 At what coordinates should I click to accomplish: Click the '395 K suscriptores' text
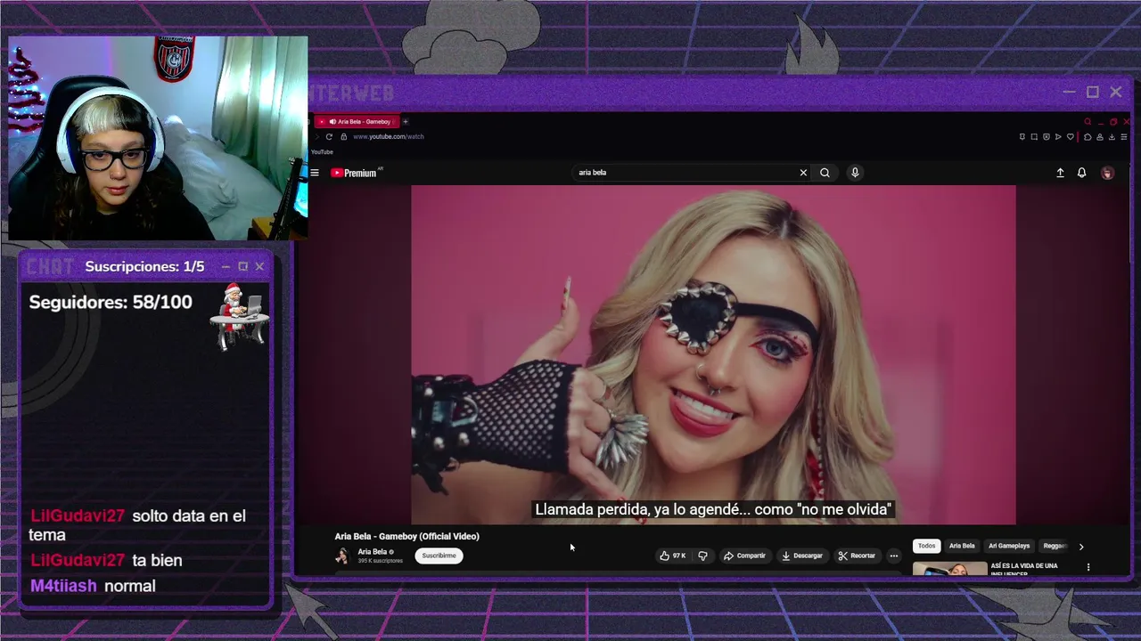click(381, 561)
